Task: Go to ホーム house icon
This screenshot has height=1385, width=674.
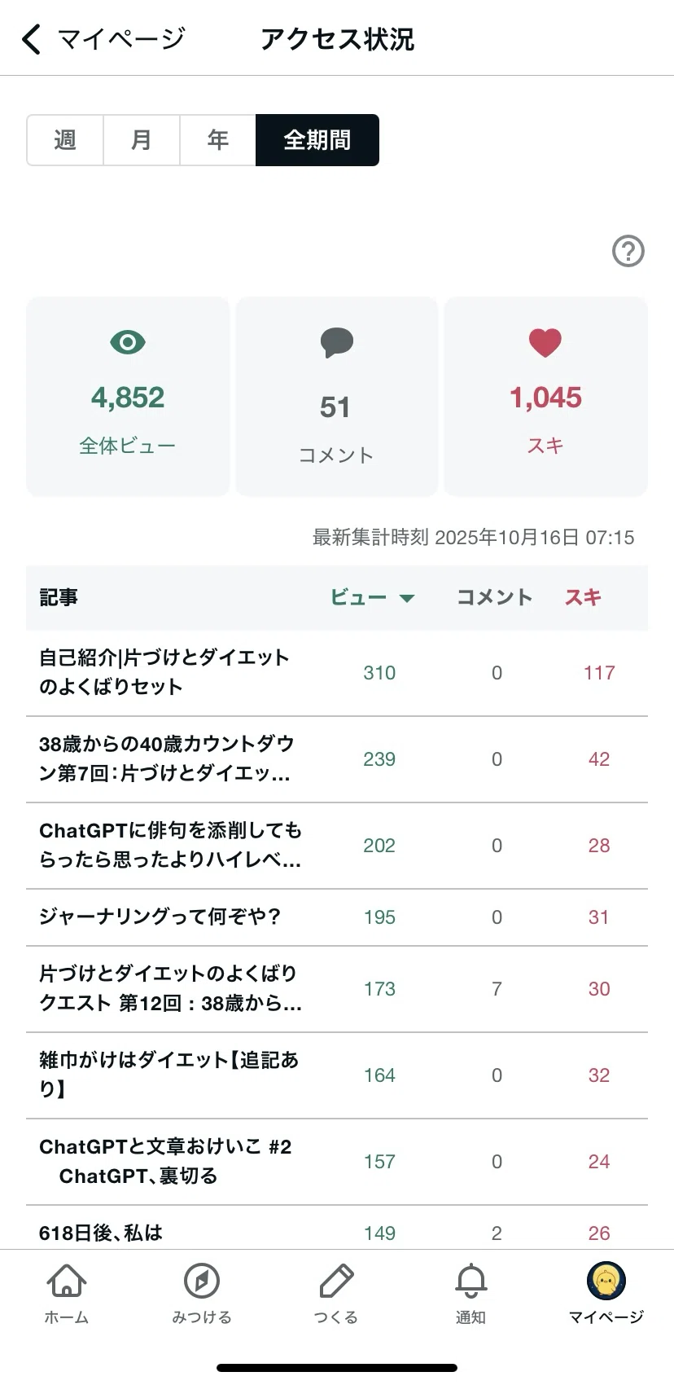Action: pyautogui.click(x=67, y=1282)
